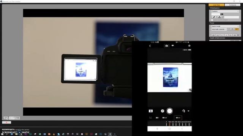Switch to the Compose tab
243x136 pixels.
232,5
